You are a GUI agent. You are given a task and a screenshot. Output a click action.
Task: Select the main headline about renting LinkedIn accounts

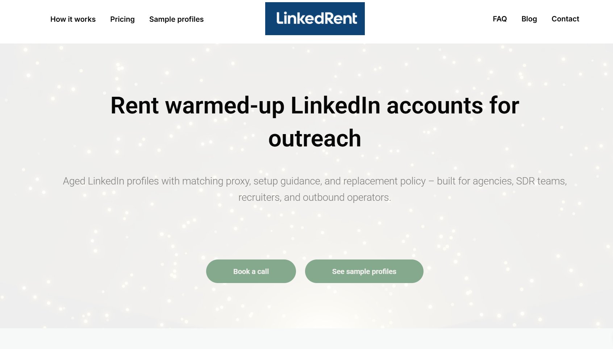click(x=315, y=121)
